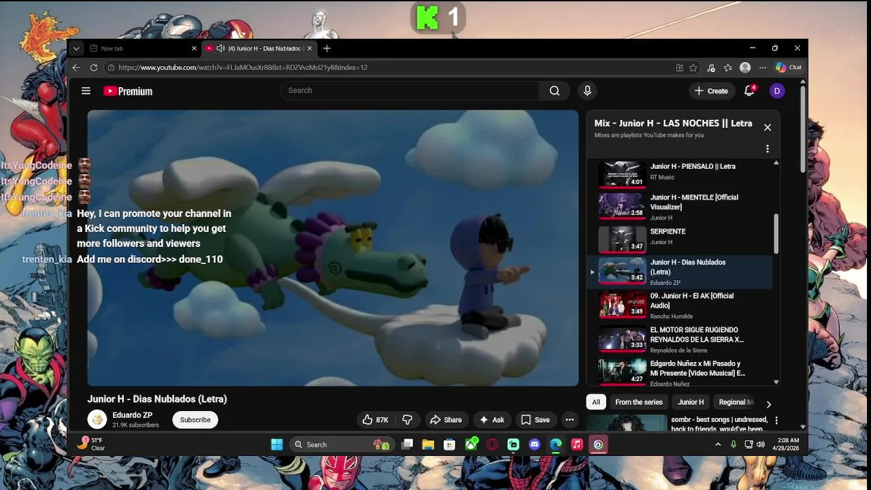
Task: Open more actions ellipsis below the video
Action: (x=570, y=420)
